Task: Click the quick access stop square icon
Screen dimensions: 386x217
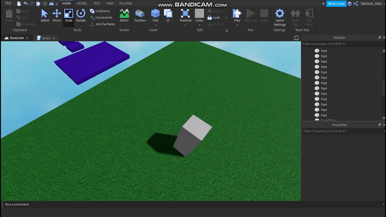Action: pos(45,4)
